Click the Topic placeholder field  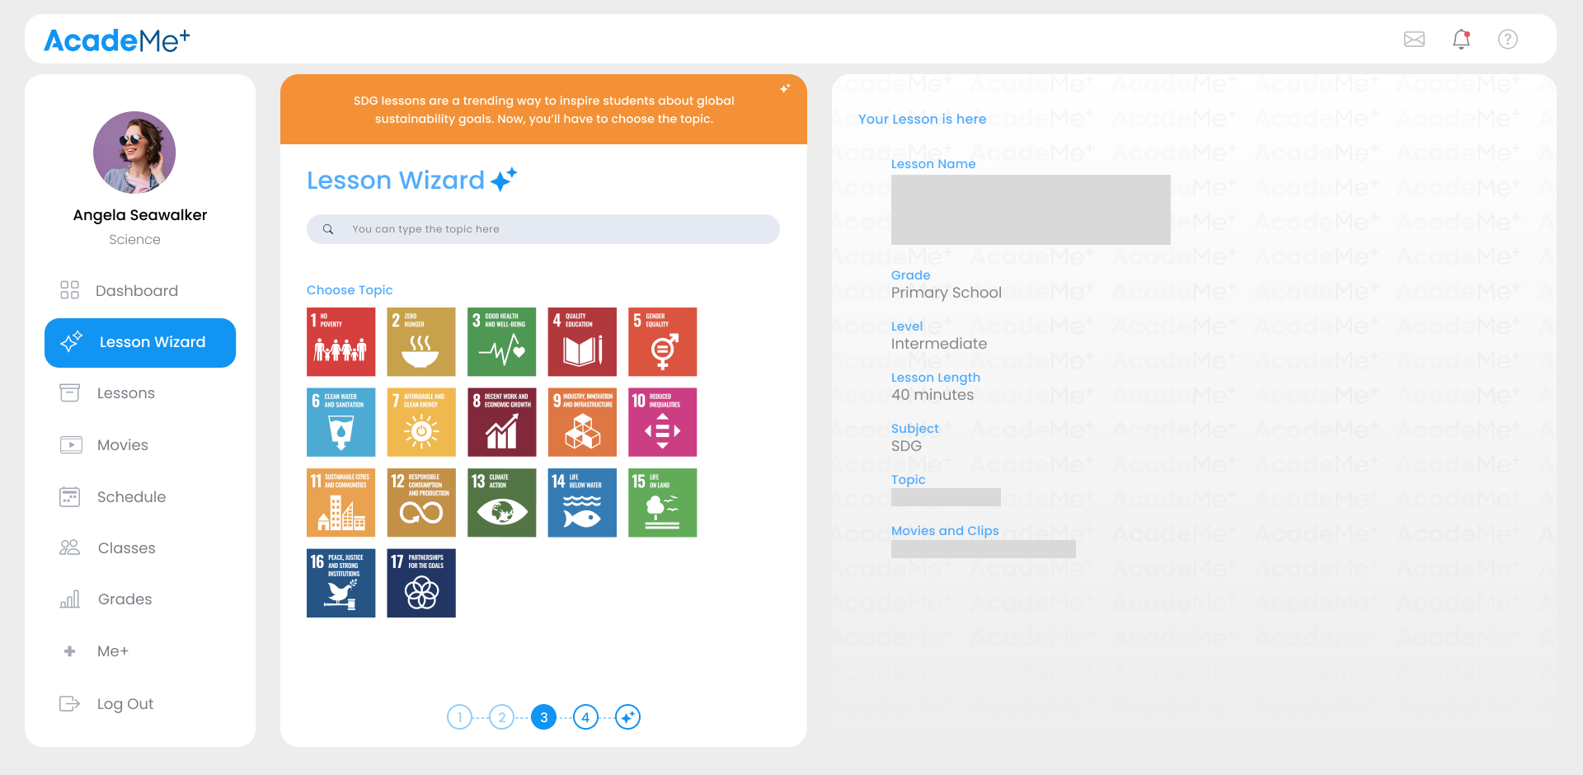pyautogui.click(x=946, y=497)
